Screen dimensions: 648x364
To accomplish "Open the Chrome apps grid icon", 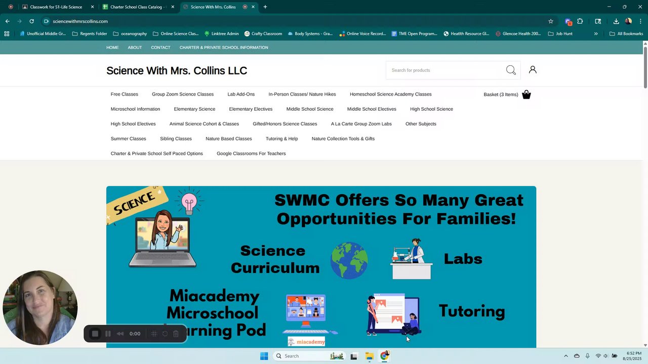I will [x=7, y=34].
